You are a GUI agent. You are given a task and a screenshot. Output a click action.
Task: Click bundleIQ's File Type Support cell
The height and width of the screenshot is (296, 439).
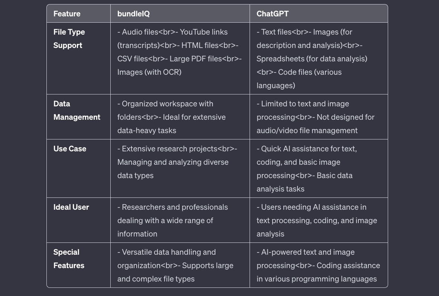pos(180,52)
